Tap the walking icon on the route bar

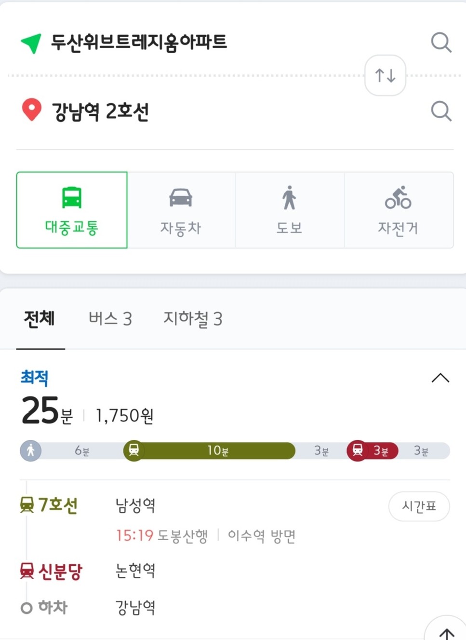tap(30, 451)
